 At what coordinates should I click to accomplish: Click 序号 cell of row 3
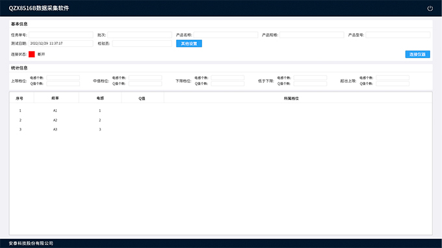point(20,129)
